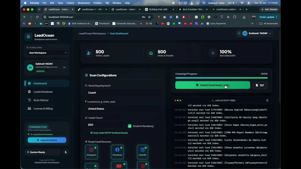Viewport: 301px width, 169px height.
Task: Click the Ask Gemini button
Action: click(269, 9)
